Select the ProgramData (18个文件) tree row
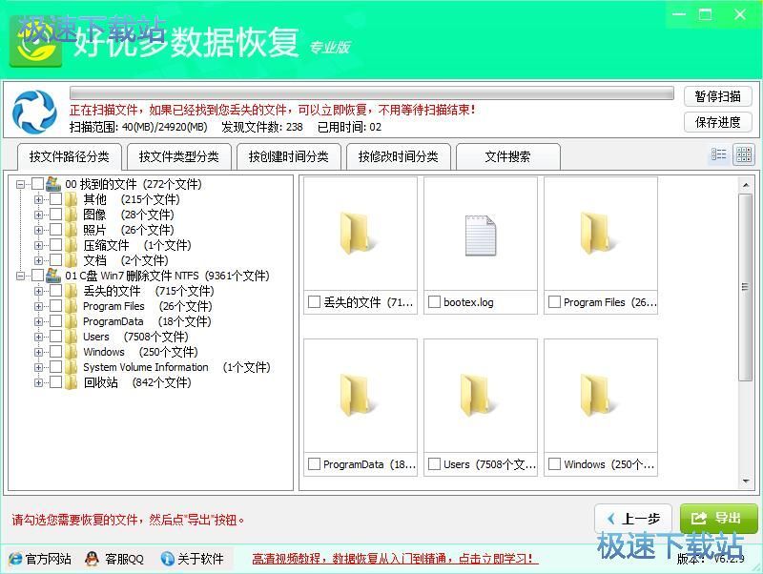Screen dimensions: 763x574 147,321
